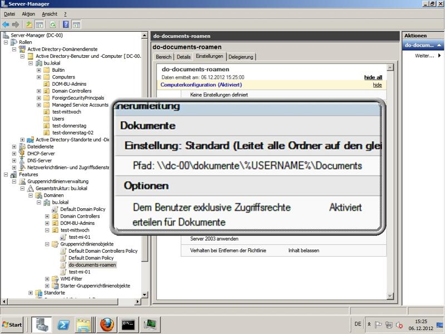Select the Managed Service Accounts container

[x=80, y=105]
